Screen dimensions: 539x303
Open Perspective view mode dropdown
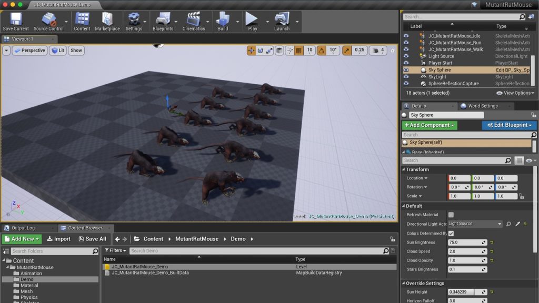pyautogui.click(x=30, y=50)
